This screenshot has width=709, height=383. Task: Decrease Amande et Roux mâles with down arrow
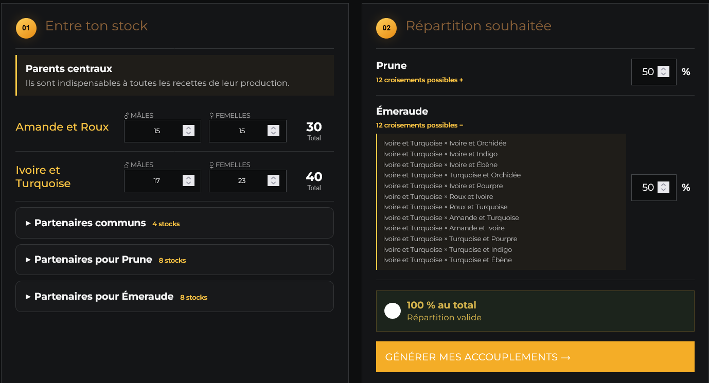point(188,134)
